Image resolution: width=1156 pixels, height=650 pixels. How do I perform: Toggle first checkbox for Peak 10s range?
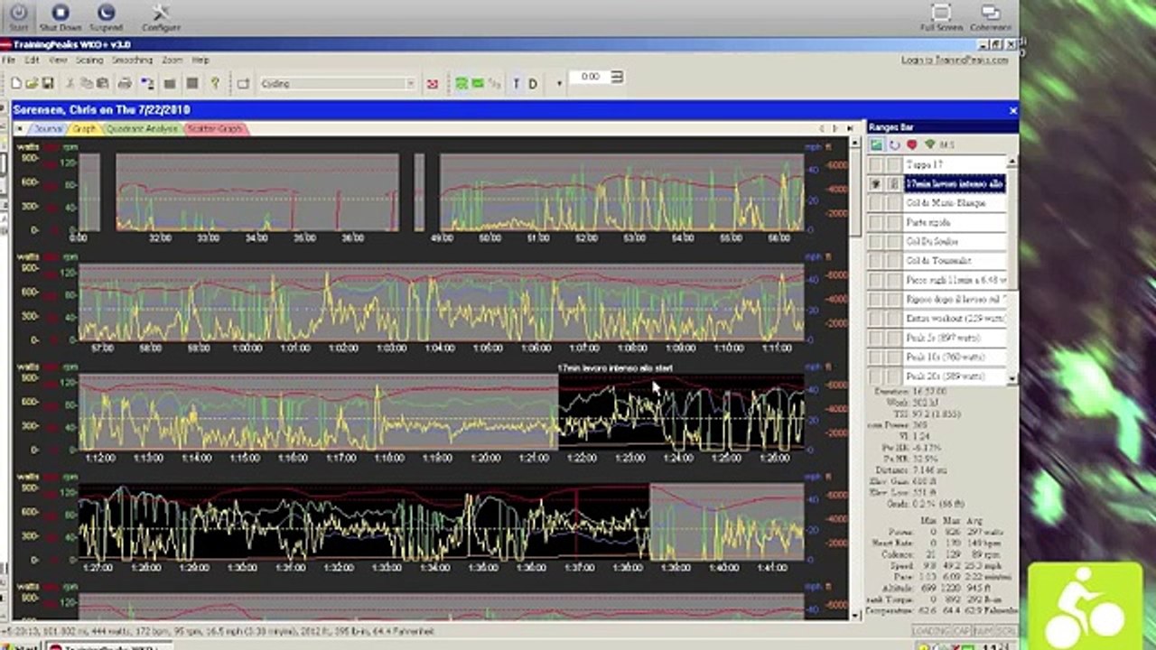[875, 357]
